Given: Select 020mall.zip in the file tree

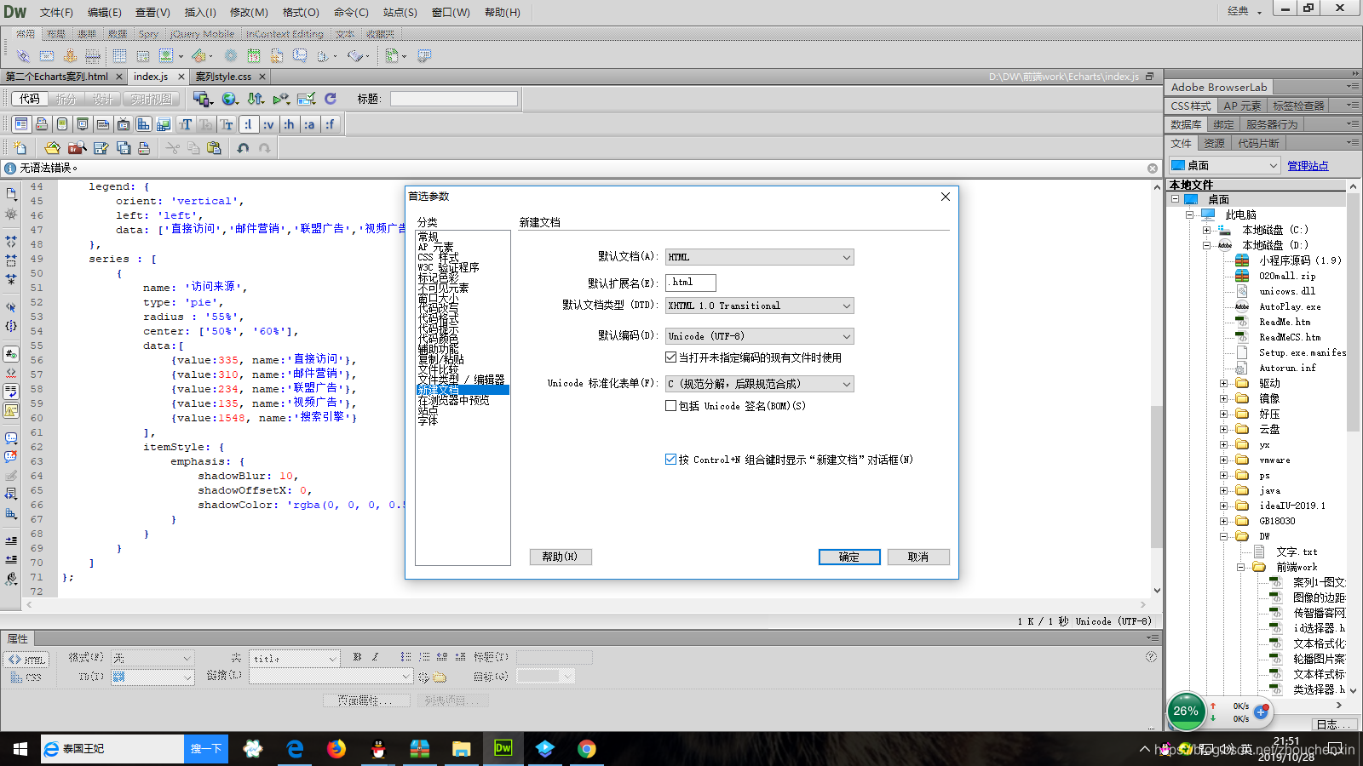Looking at the screenshot, I should (x=1287, y=276).
